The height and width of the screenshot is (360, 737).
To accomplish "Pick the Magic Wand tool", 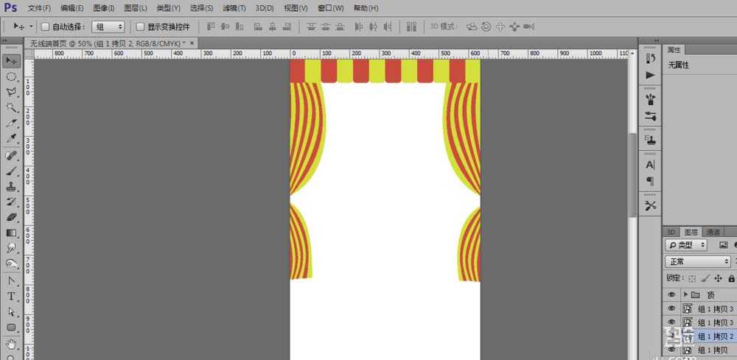I will (x=12, y=107).
